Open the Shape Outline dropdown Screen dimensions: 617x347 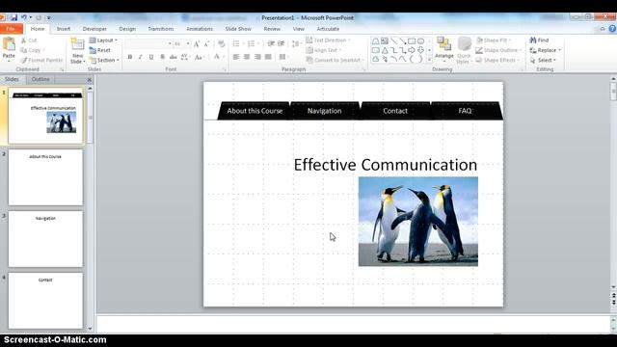499,50
